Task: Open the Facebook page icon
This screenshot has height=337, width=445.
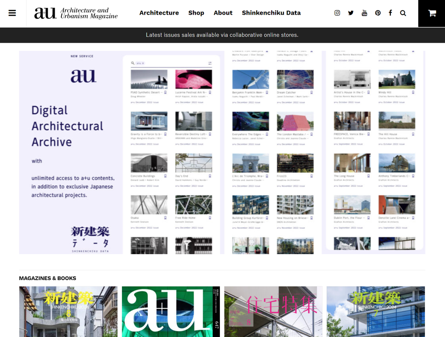Action: (x=391, y=13)
